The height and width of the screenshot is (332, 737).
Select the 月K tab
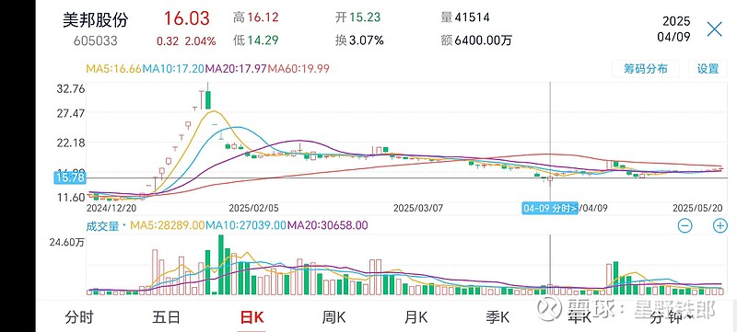pos(415,317)
